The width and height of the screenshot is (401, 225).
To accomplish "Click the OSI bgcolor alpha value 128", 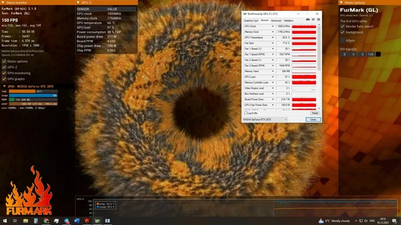I will pyautogui.click(x=370, y=54).
